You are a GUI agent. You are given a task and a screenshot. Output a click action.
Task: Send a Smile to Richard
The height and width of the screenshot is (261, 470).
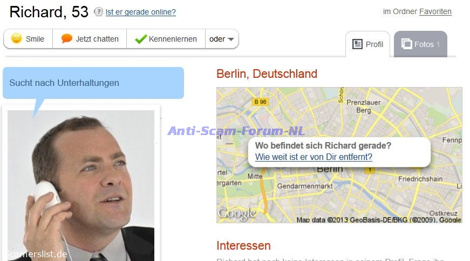click(x=28, y=39)
